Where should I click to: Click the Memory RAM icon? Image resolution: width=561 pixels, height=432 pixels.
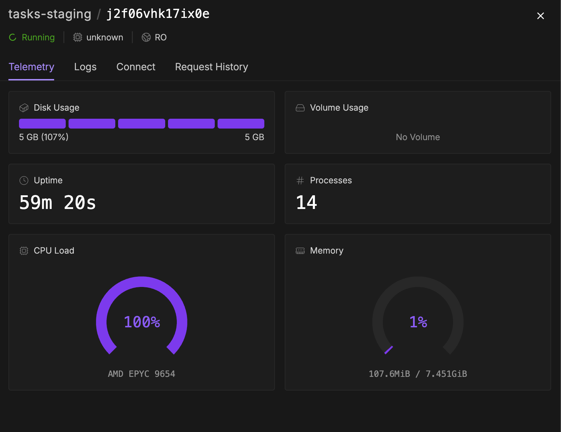(x=300, y=251)
